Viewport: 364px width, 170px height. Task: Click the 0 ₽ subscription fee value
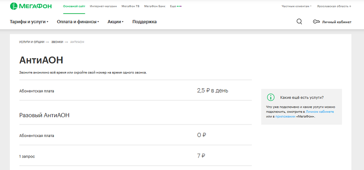point(202,135)
